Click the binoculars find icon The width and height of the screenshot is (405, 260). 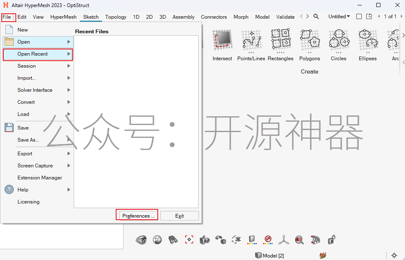(173, 240)
